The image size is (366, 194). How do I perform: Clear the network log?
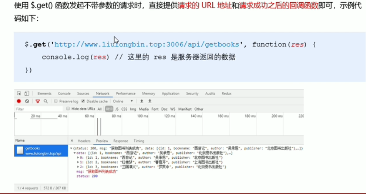click(27, 101)
